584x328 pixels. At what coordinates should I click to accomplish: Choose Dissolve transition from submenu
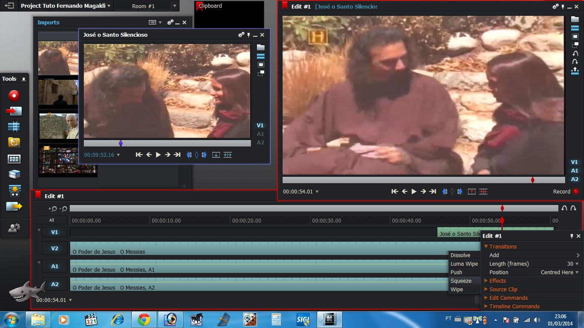464,255
